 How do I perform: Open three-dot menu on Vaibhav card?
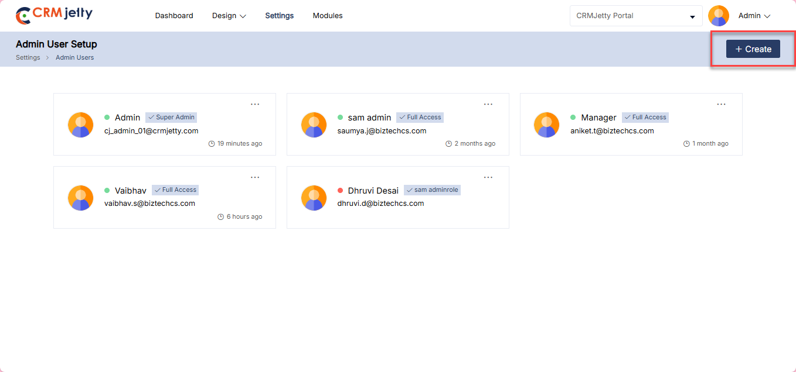tap(255, 177)
